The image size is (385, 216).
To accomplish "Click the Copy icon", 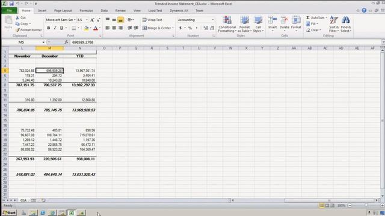I will click(x=17, y=24).
